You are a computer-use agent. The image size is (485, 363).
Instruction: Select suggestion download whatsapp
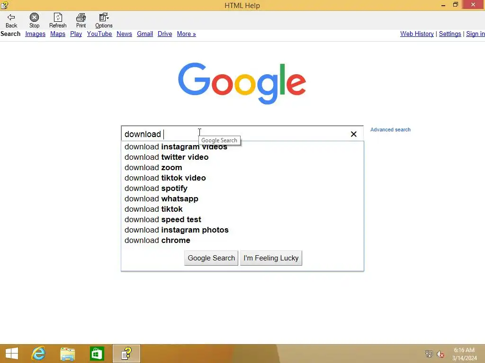(242, 199)
